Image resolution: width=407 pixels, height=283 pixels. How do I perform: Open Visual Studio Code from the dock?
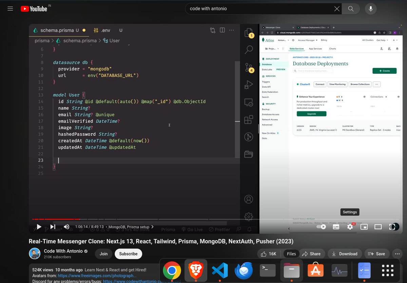pos(220,271)
